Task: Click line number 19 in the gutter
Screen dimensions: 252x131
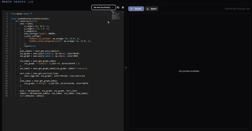Action: click(x=6, y=58)
